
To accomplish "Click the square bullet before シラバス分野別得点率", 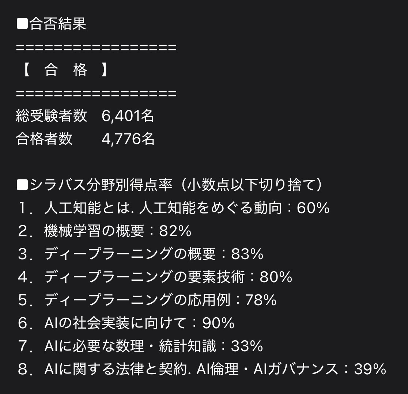I will pyautogui.click(x=22, y=185).
